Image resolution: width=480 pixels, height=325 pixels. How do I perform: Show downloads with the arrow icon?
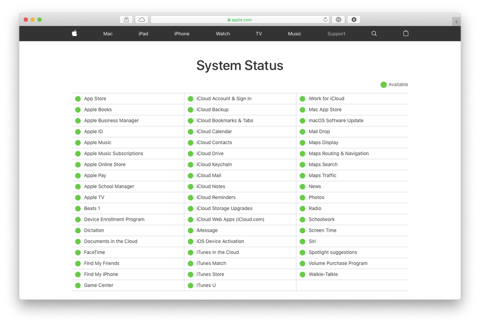coord(354,20)
